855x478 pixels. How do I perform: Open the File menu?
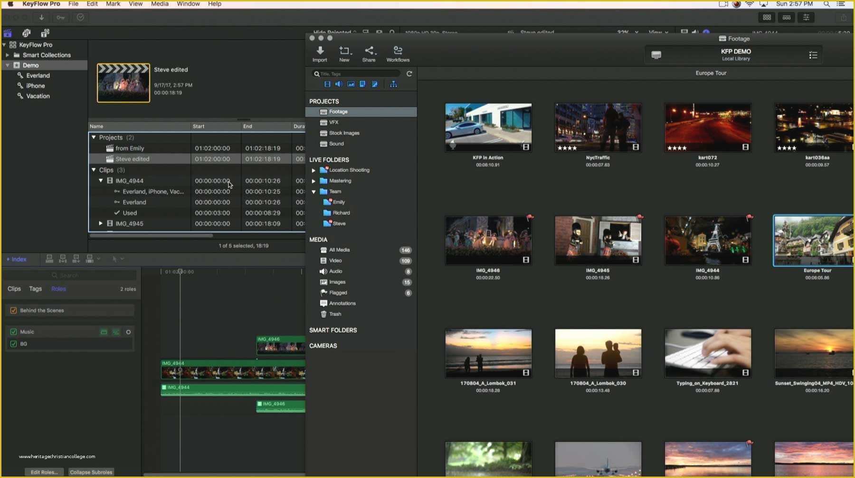73,4
